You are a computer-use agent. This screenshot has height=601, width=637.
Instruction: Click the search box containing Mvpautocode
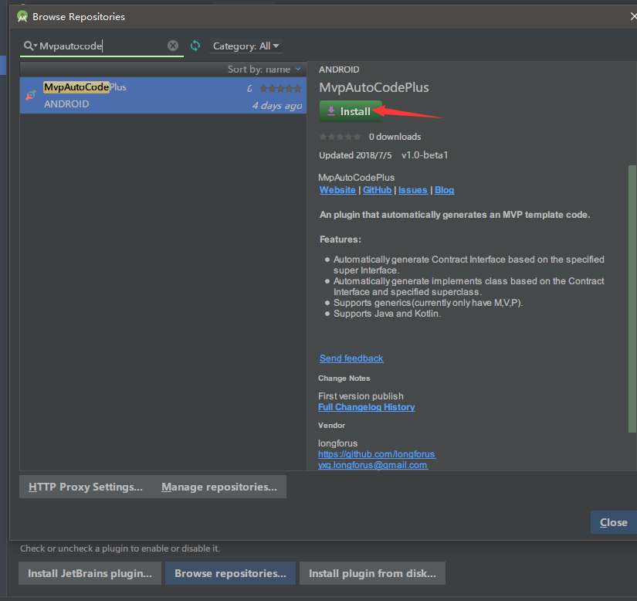point(102,46)
